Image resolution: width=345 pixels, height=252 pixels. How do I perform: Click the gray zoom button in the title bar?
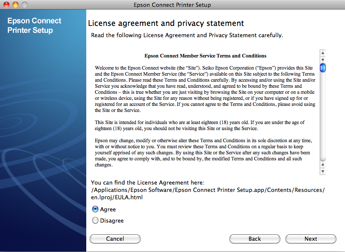coord(24,5)
